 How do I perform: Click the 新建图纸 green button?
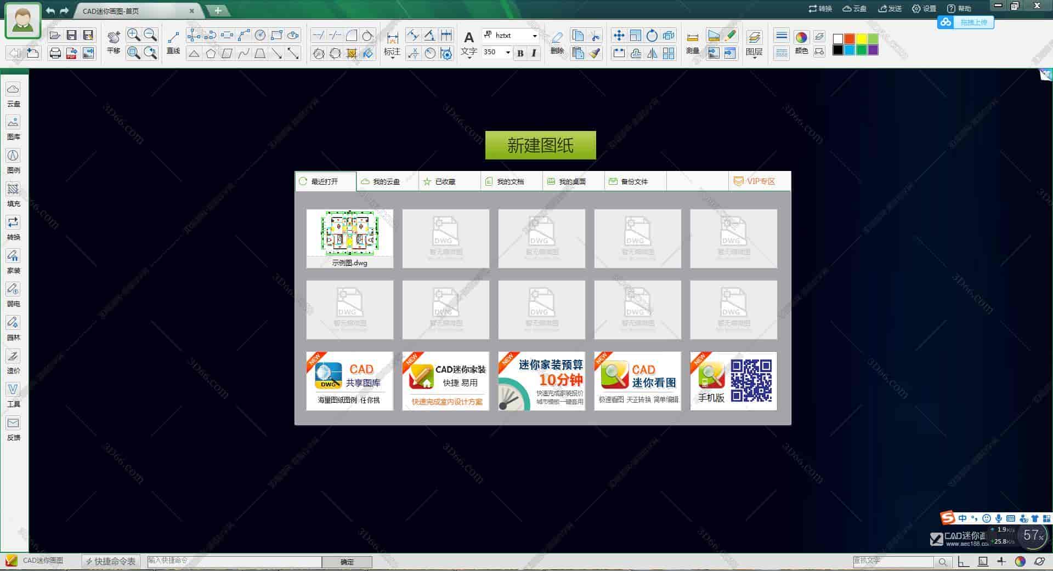540,145
